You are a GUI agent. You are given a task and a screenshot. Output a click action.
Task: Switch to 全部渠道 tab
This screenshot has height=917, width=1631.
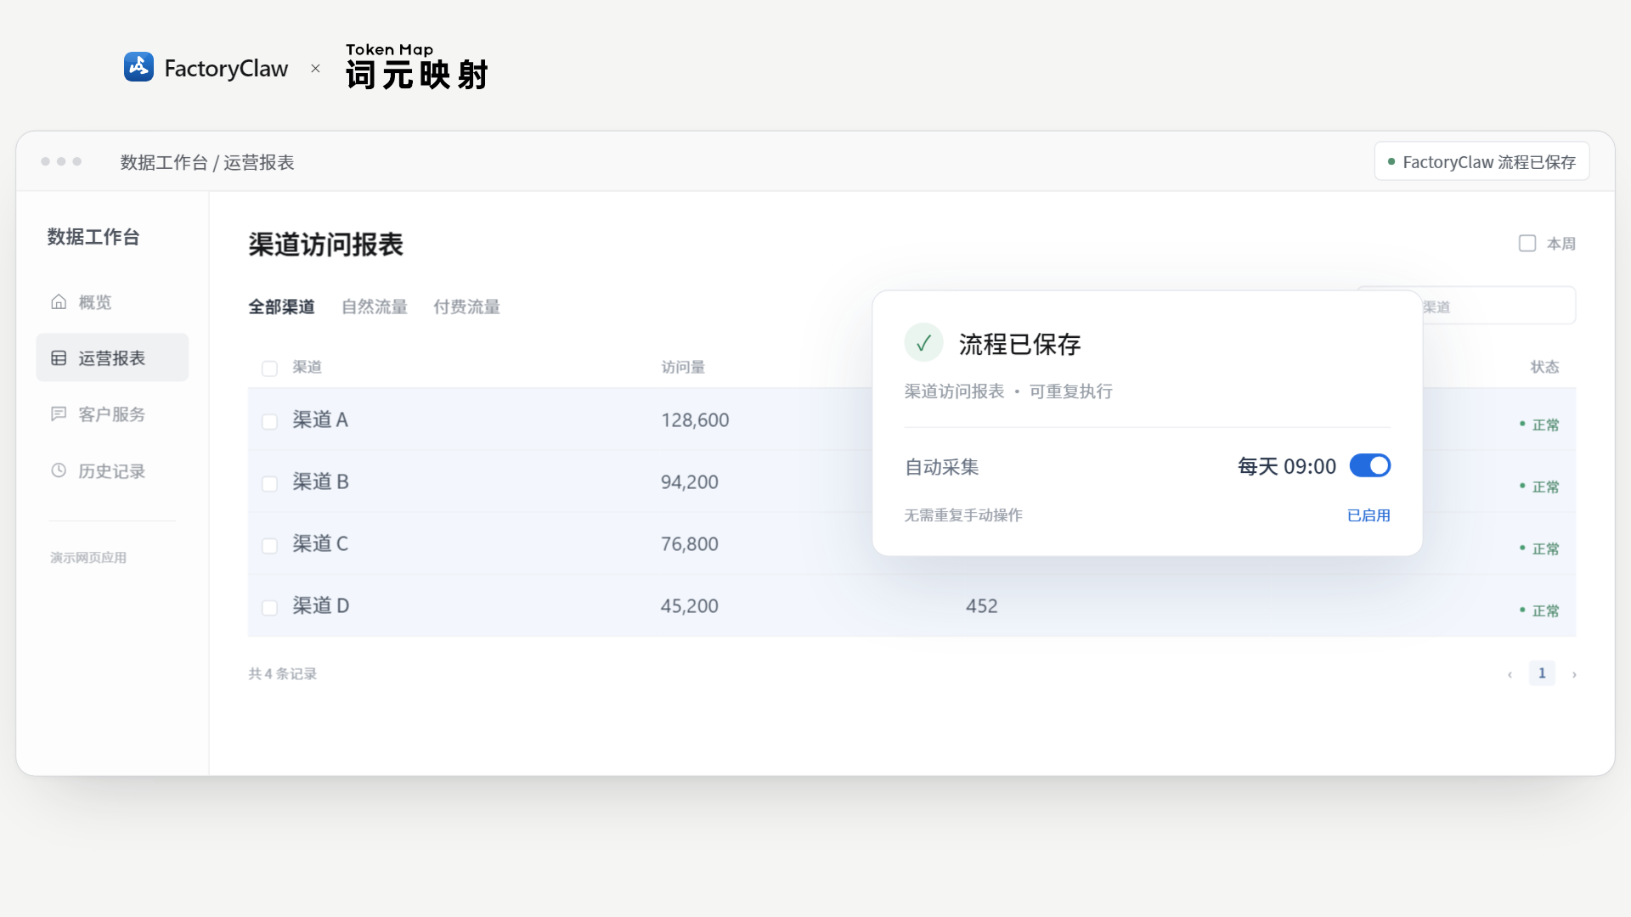(x=281, y=307)
